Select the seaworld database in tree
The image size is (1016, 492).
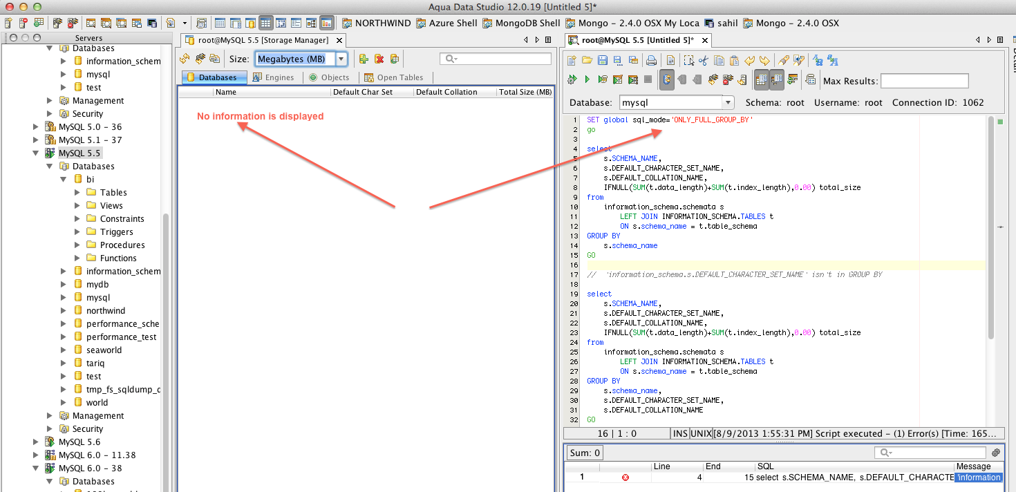point(104,350)
